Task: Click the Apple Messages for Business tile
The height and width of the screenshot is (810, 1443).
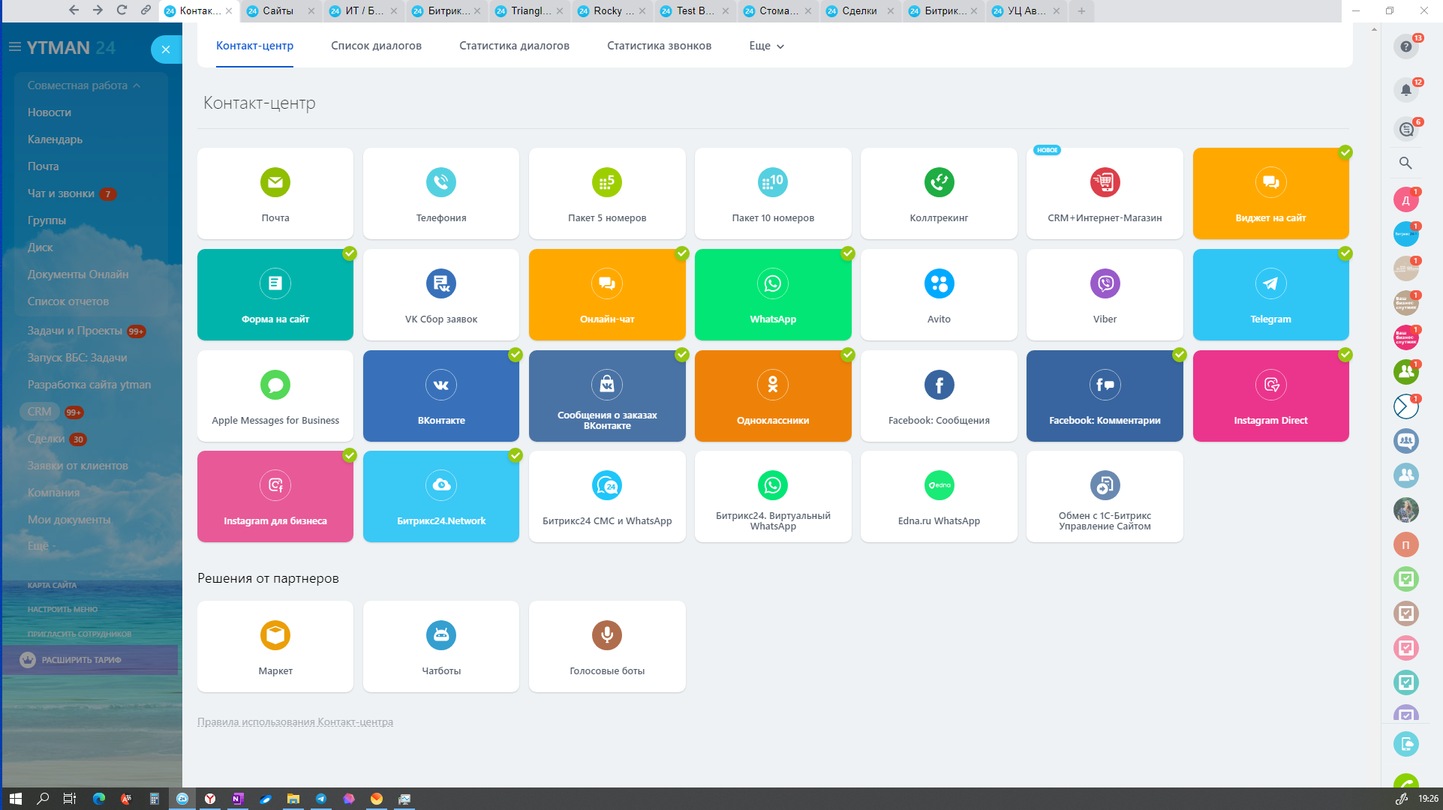Action: pyautogui.click(x=275, y=396)
